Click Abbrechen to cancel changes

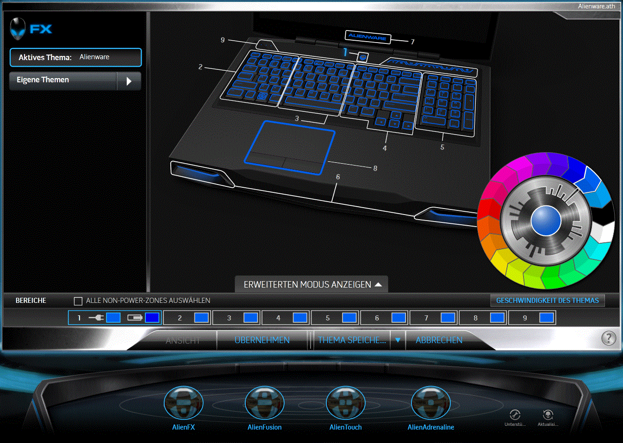click(x=439, y=340)
